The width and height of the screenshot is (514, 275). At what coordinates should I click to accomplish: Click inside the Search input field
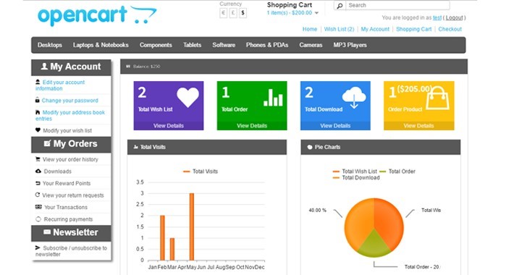(397, 6)
